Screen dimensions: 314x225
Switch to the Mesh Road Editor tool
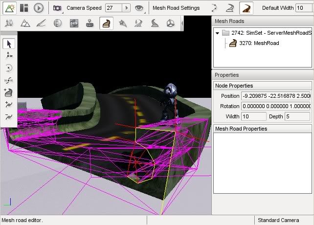[x=104, y=23]
